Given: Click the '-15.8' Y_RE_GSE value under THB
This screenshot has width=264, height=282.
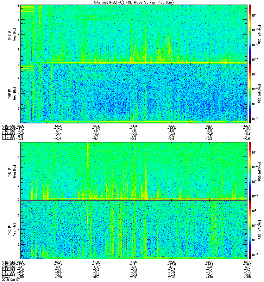Looking at the screenshot, I should coord(171,129).
